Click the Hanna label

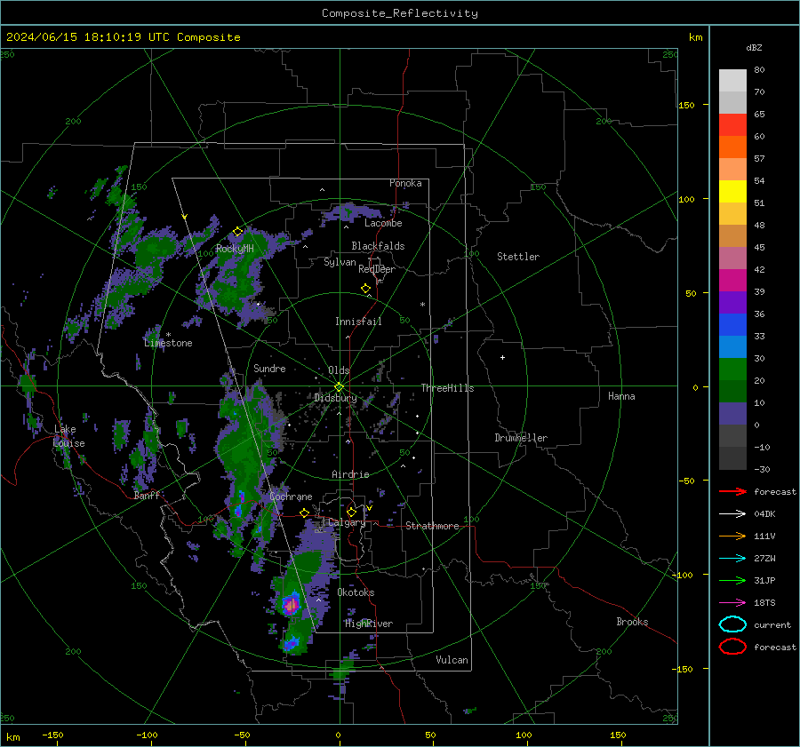click(x=621, y=396)
